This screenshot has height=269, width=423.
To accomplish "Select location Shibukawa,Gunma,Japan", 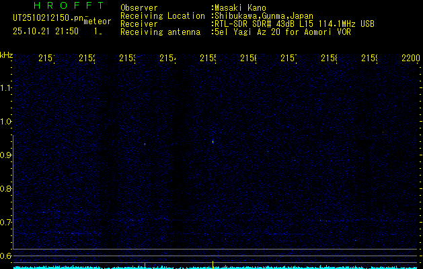I will tap(264, 16).
